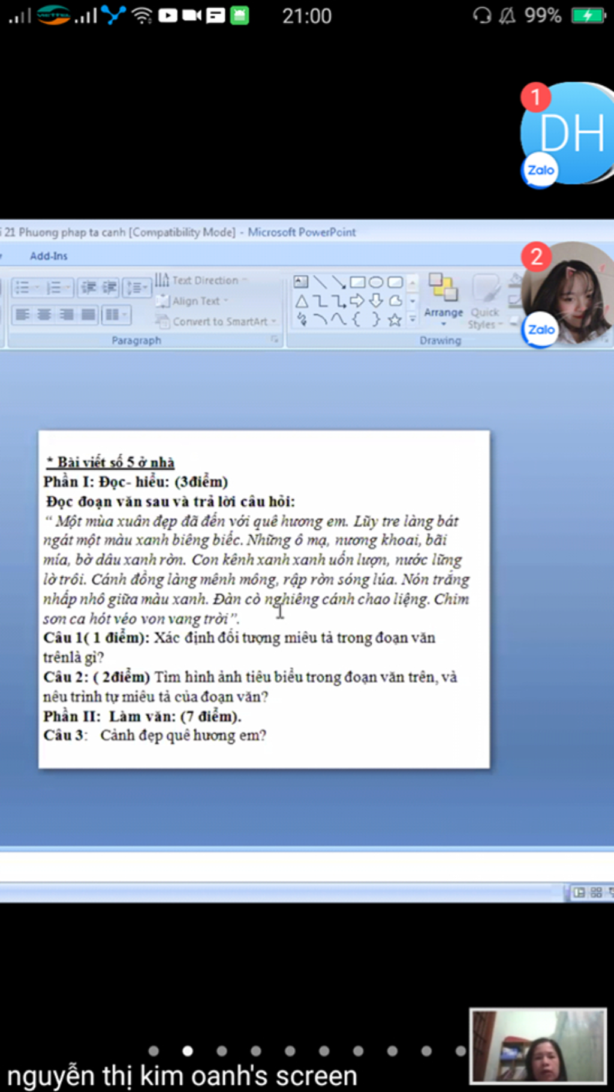The height and width of the screenshot is (1092, 614).
Task: Open the Numbering dropdown arrow
Action: coord(69,288)
